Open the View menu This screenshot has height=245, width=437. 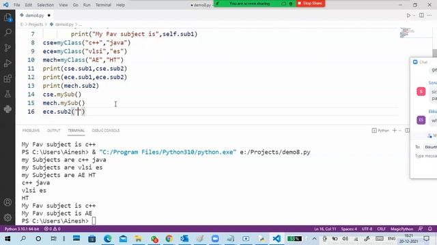coord(64,5)
